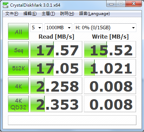Image resolution: width=144 pixels, height=132 pixels.
Task: Open the 語言(Language) menu
Action: coord(94,14)
